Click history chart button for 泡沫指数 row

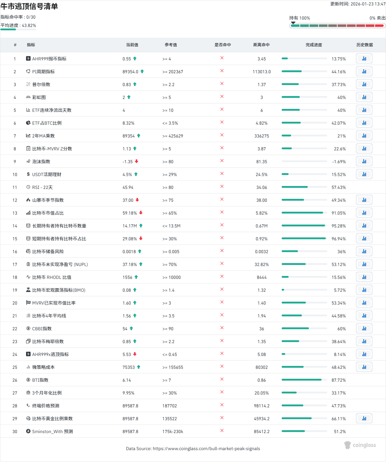click(364, 161)
